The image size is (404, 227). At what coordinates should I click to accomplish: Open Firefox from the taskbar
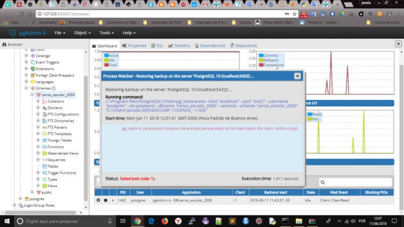tap(165, 221)
